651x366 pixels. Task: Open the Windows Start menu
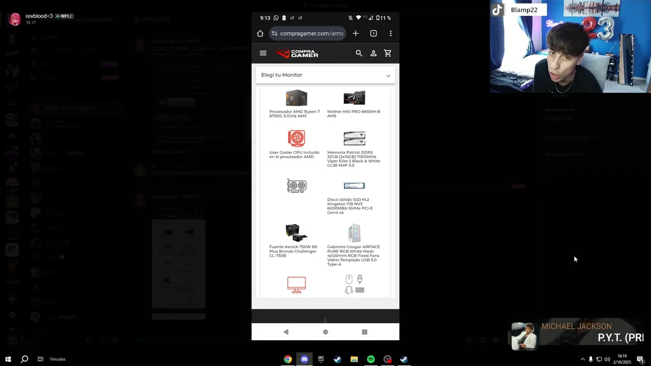[8, 359]
